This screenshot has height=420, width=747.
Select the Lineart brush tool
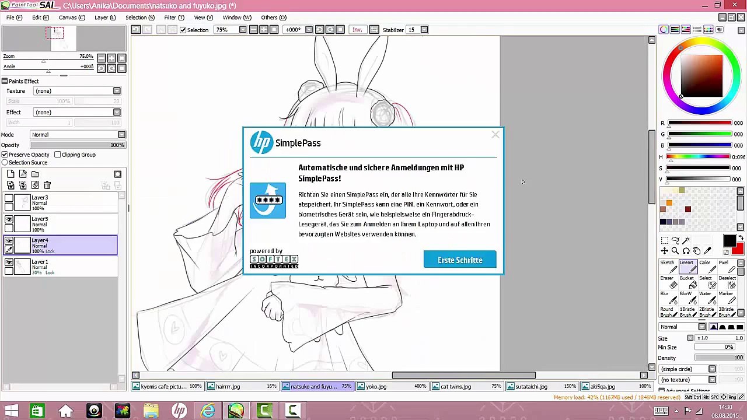coord(687,267)
